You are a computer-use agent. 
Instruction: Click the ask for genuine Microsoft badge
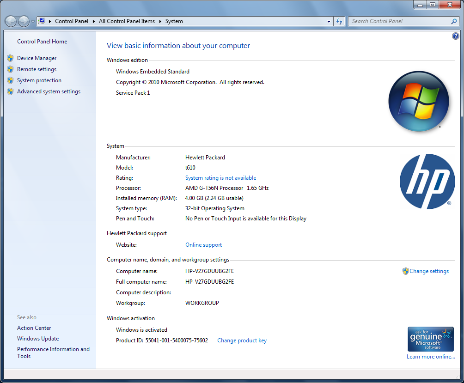[431, 339]
